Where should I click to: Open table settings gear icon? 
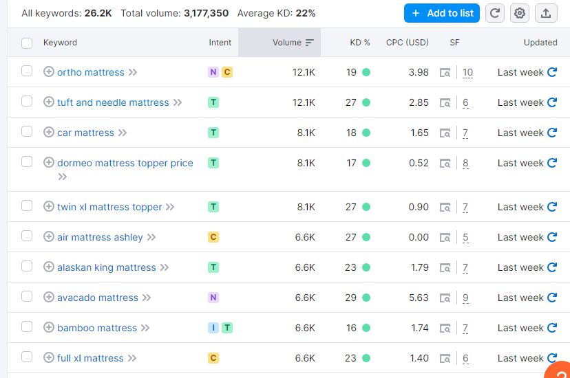click(x=520, y=14)
